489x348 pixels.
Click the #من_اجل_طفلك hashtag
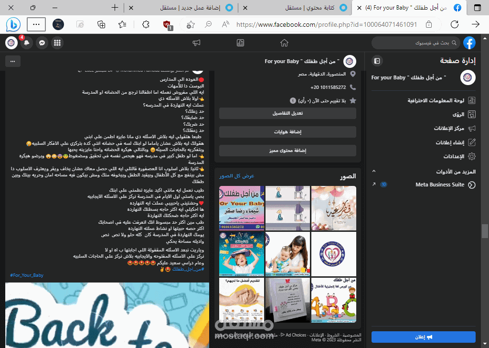pyautogui.click(x=188, y=269)
